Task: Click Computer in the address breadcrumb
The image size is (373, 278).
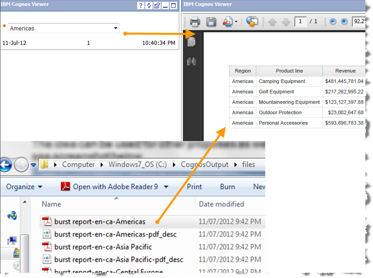Action: click(x=78, y=164)
